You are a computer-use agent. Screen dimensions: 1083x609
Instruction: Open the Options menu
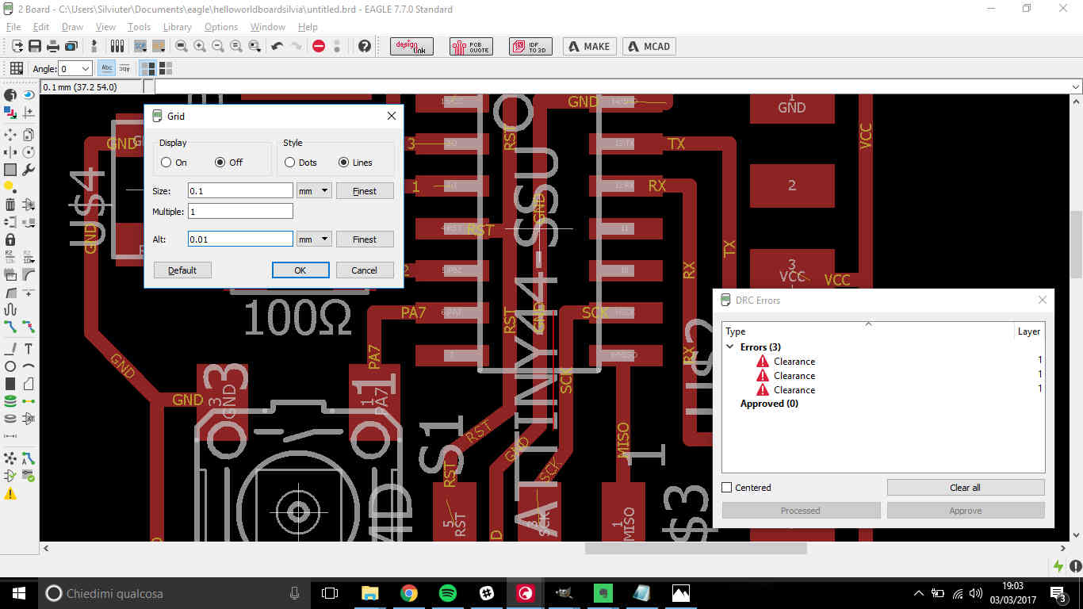(x=221, y=27)
